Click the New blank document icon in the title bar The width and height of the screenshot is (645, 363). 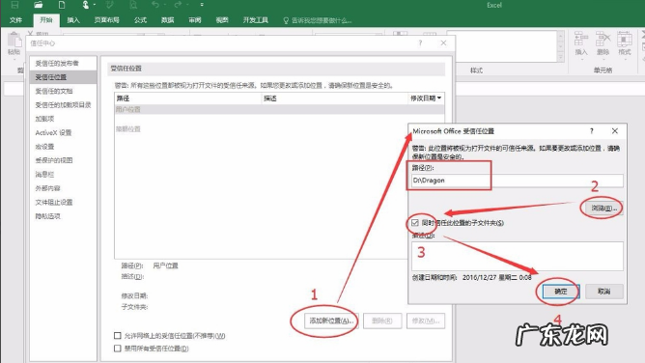point(62,5)
